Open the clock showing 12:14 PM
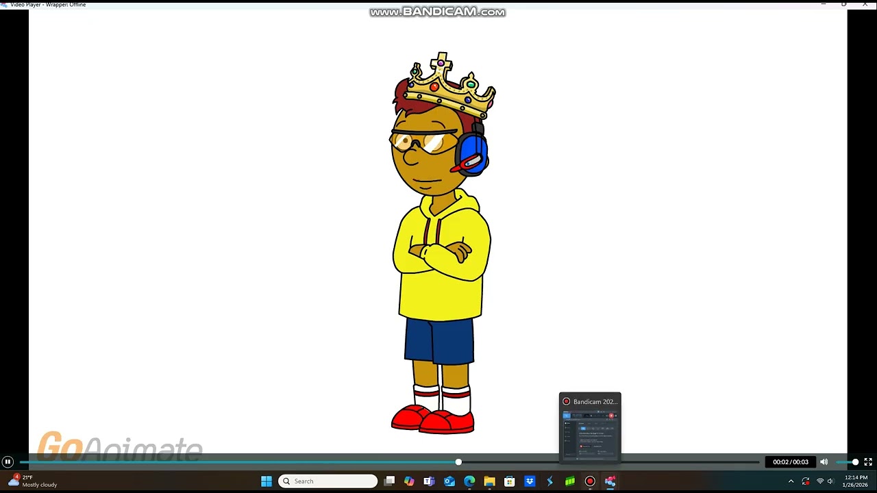Image resolution: width=877 pixels, height=493 pixels. tap(856, 481)
